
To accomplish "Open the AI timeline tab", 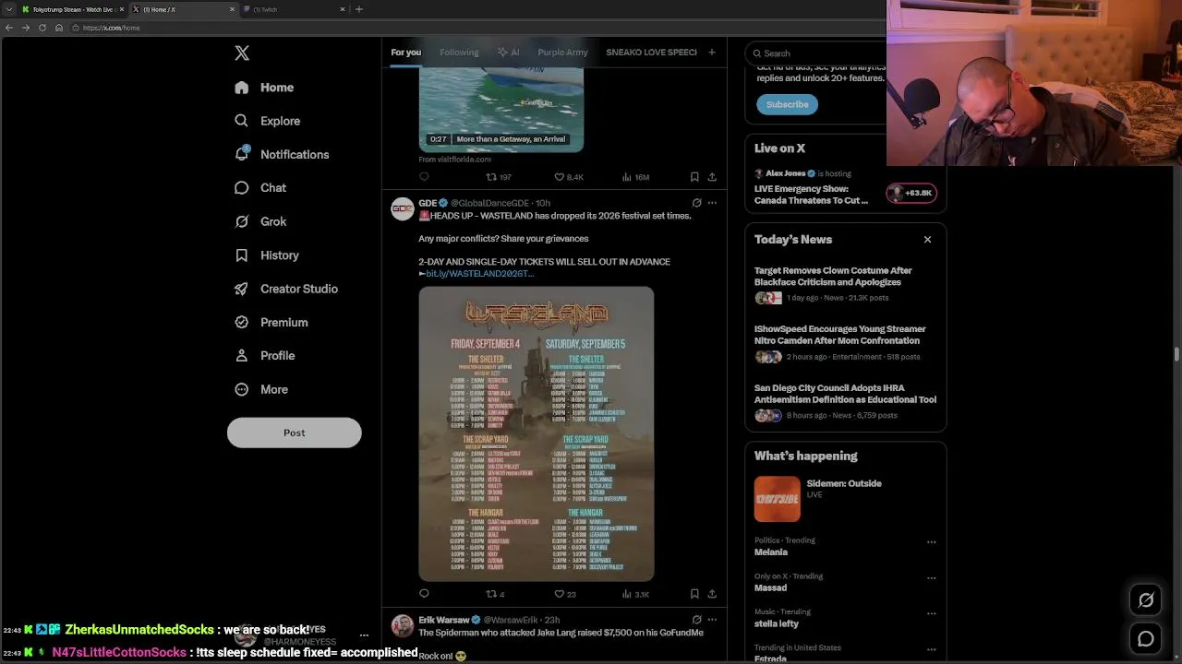I will point(508,53).
